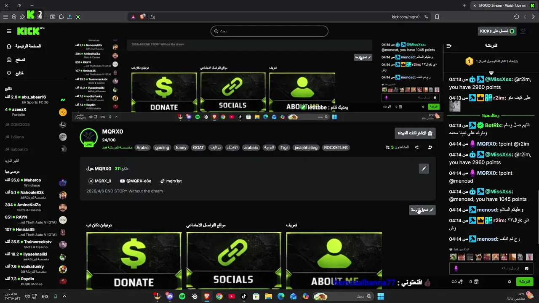Viewport: 539px width, 303px height.
Task: Click the infinity points icon below chat
Action: (x=454, y=282)
